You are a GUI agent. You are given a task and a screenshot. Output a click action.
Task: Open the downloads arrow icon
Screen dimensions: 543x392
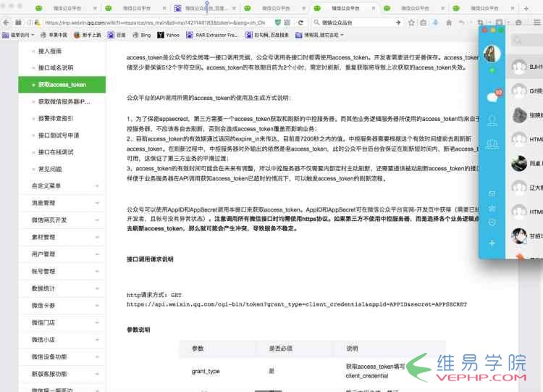pyautogui.click(x=435, y=22)
